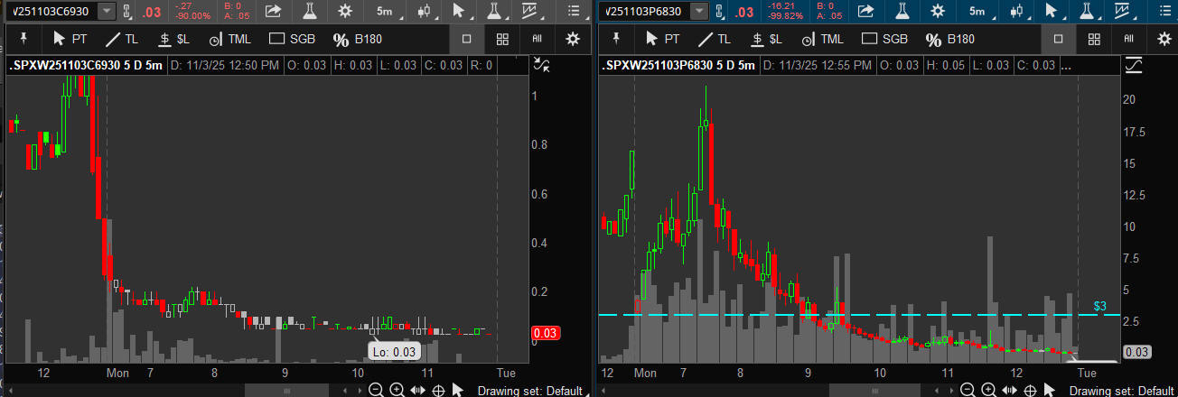
Task: Click zoom in magnifier under right chart
Action: [x=988, y=390]
